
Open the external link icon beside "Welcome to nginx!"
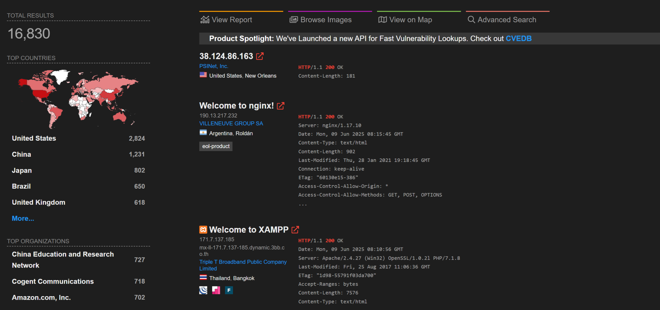click(280, 106)
